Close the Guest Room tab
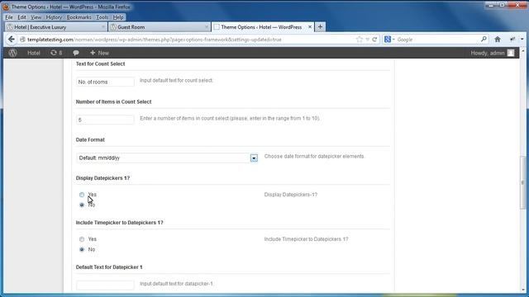Screen dimensions: 529x297 pyautogui.click(x=206, y=27)
